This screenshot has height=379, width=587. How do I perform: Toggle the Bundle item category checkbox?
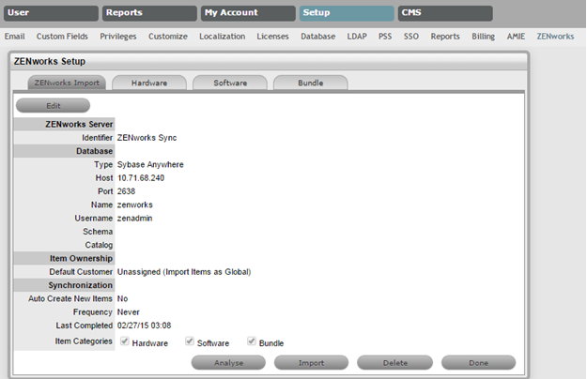pos(253,341)
